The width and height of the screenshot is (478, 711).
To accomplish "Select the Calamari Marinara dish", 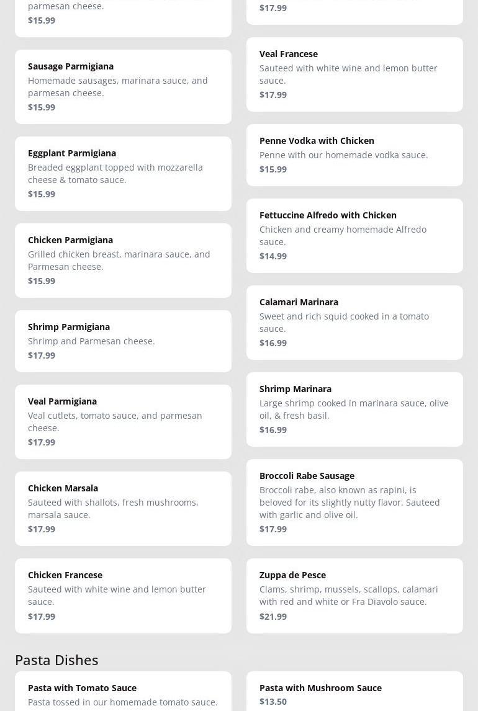I will 354,322.
